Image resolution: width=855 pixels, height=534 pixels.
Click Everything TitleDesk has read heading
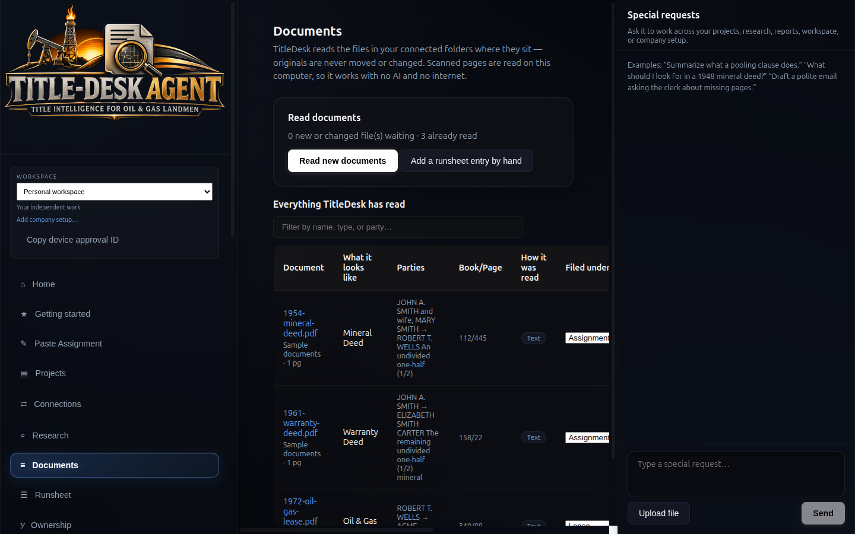[339, 204]
